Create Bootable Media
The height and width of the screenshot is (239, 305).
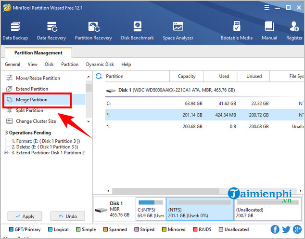pyautogui.click(x=237, y=31)
